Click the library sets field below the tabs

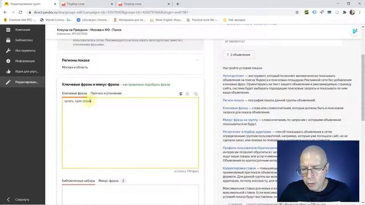click(x=131, y=195)
